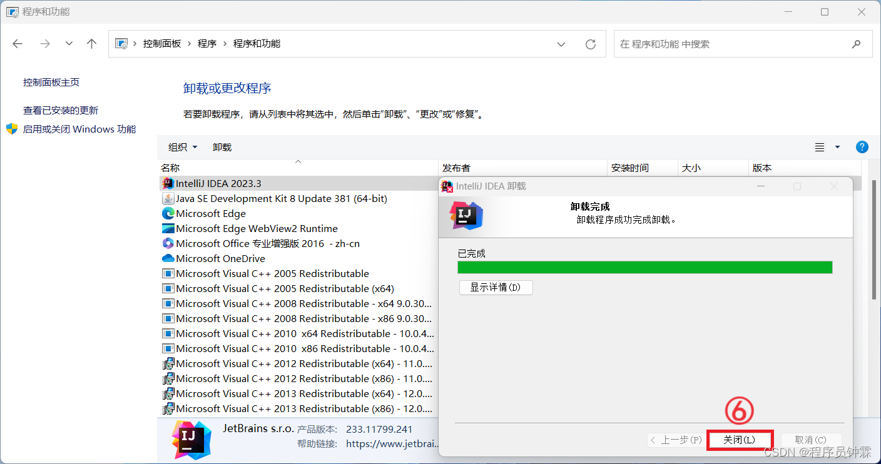This screenshot has height=464, width=881.
Task: Click the Visual C++ 2005 Redistributable icon
Action: pos(168,273)
